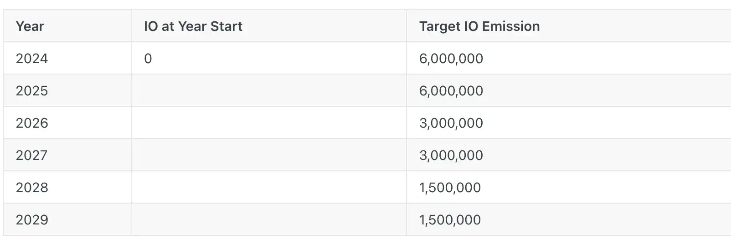
Task: Click the 2029 year cell
Action: pos(32,220)
